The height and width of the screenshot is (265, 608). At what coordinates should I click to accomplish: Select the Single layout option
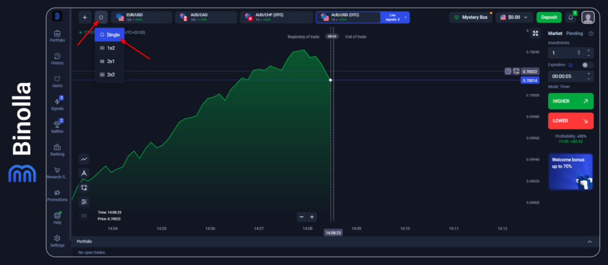[x=109, y=34]
